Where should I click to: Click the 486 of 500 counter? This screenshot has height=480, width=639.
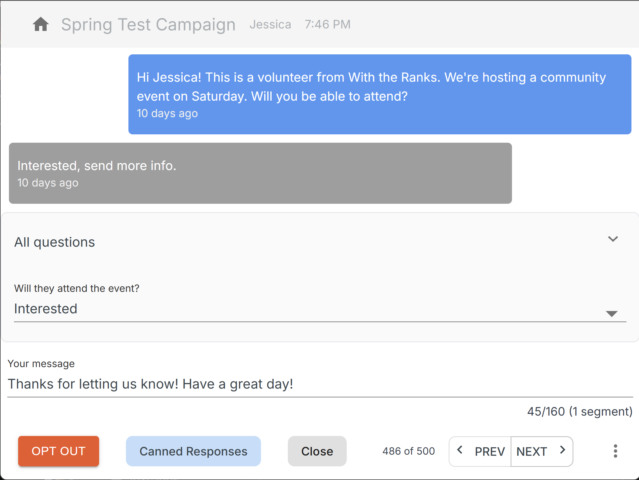pos(408,451)
